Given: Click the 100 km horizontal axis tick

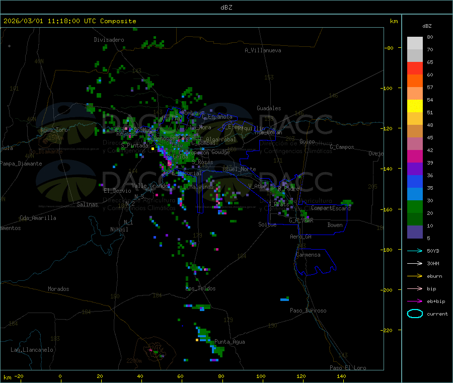Looking at the screenshot, I should (261, 376).
